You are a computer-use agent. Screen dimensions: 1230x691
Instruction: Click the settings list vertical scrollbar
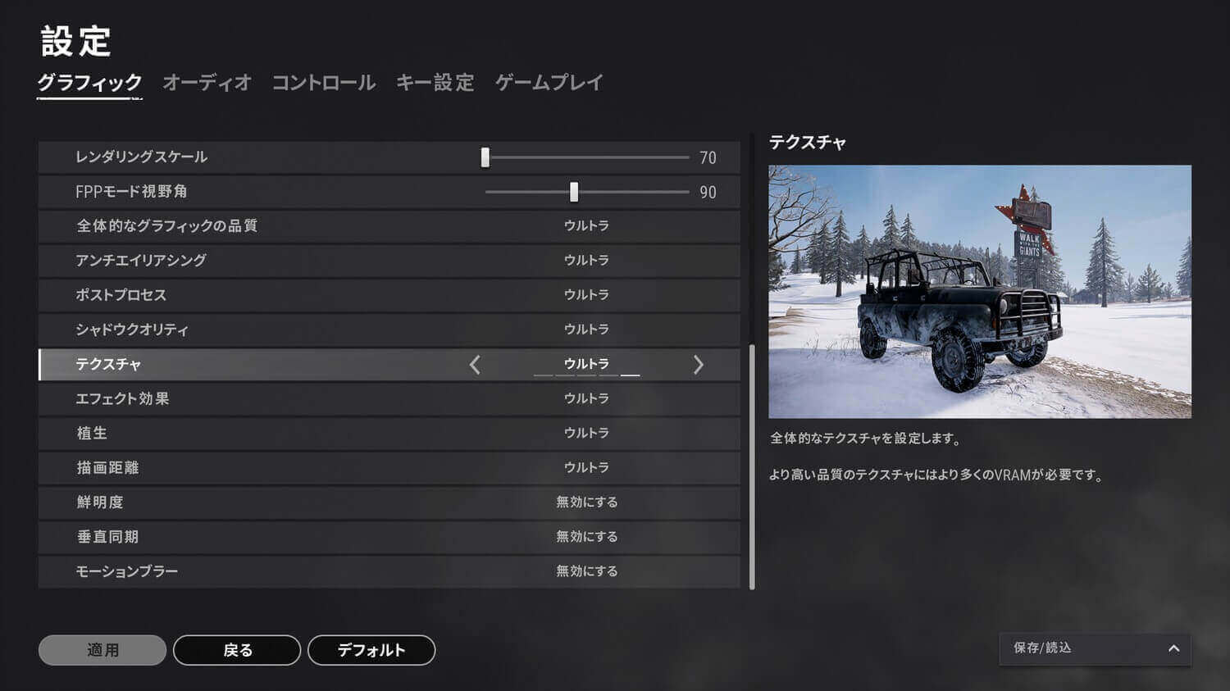[x=752, y=466]
